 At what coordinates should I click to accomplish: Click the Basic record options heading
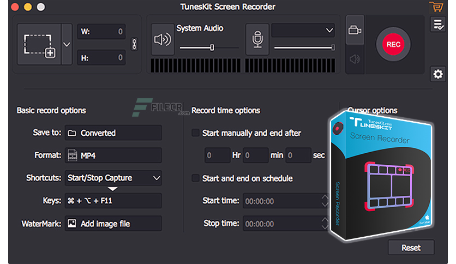click(51, 111)
